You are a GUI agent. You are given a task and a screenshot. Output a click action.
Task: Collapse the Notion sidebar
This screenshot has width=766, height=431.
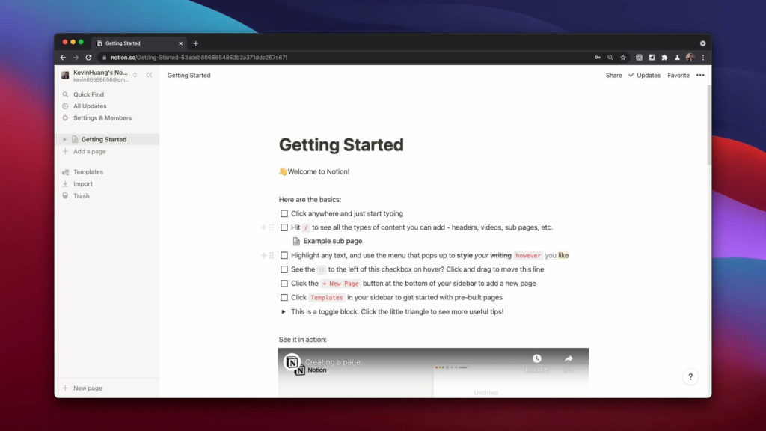149,75
